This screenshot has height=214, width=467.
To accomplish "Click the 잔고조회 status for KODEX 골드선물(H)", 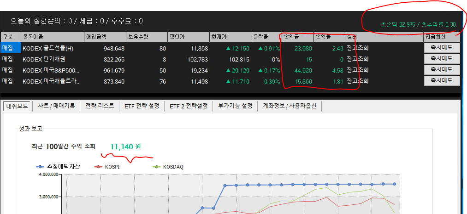I will (357, 48).
